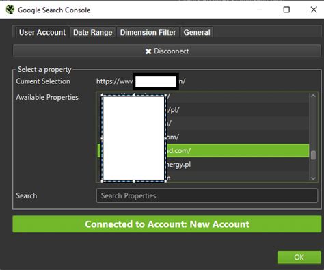Screen dimensions: 324x270
Task: Click the properties list scrollbar thumb
Action: pos(313,155)
